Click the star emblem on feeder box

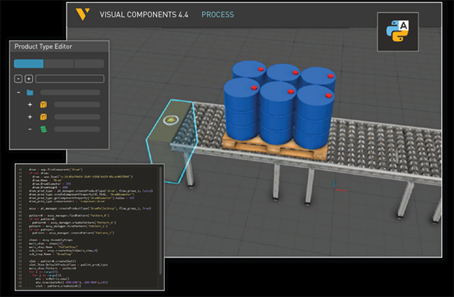[167, 120]
